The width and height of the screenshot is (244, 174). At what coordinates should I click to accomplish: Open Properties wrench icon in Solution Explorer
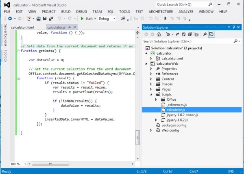(x=205, y=34)
